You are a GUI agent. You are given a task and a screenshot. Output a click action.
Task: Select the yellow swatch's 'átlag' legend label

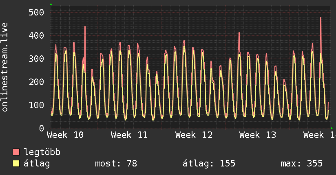tap(37, 164)
